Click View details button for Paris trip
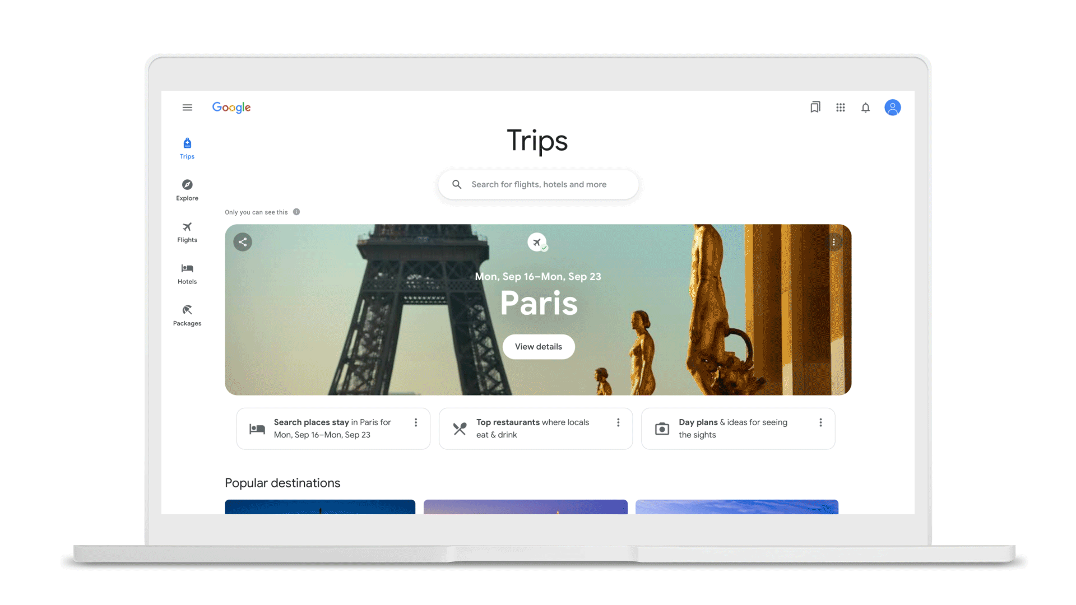The image size is (1076, 605). click(539, 346)
